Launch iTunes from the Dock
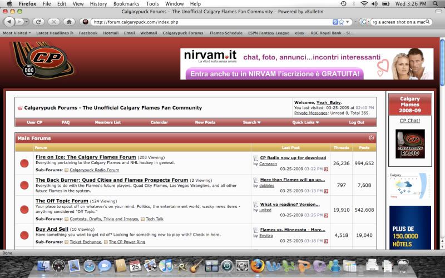 tap(166, 266)
